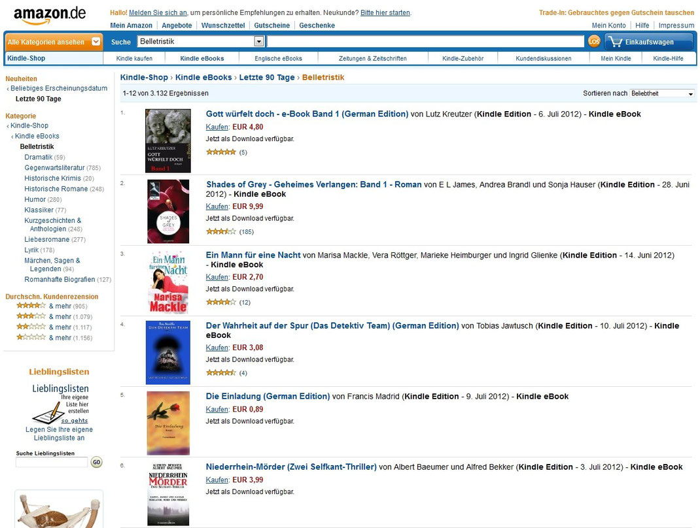Open Geschenke link
The width and height of the screenshot is (700, 528).
tap(317, 25)
